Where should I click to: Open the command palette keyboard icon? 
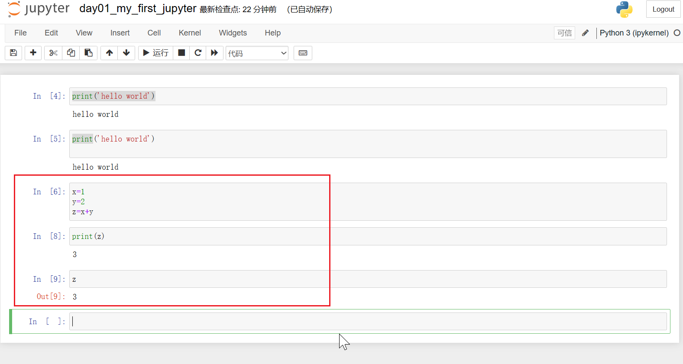point(303,53)
